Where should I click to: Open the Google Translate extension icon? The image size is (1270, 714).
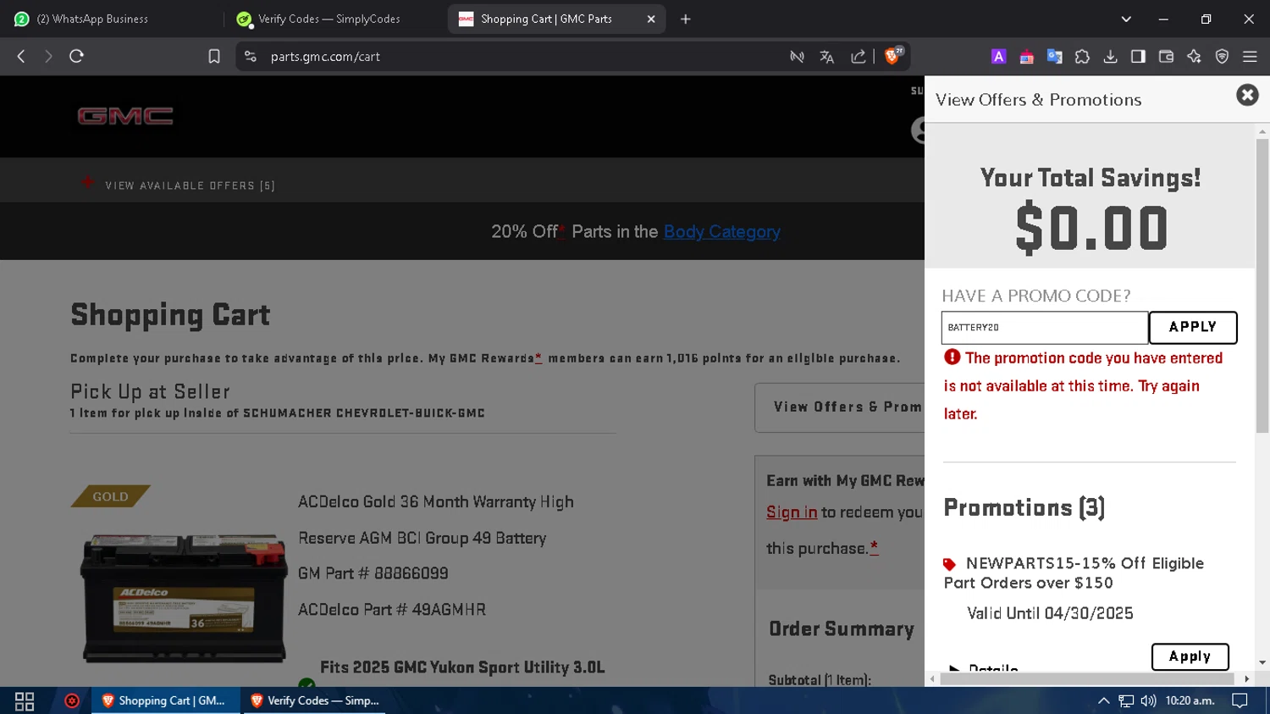pyautogui.click(x=1054, y=57)
